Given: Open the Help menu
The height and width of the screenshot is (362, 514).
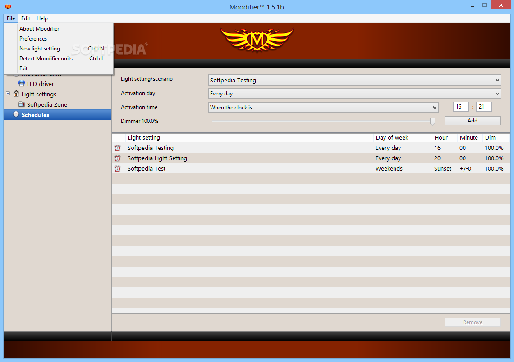Looking at the screenshot, I should tap(42, 18).
